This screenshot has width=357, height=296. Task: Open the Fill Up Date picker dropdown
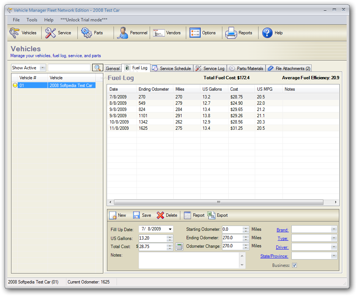(x=170, y=229)
